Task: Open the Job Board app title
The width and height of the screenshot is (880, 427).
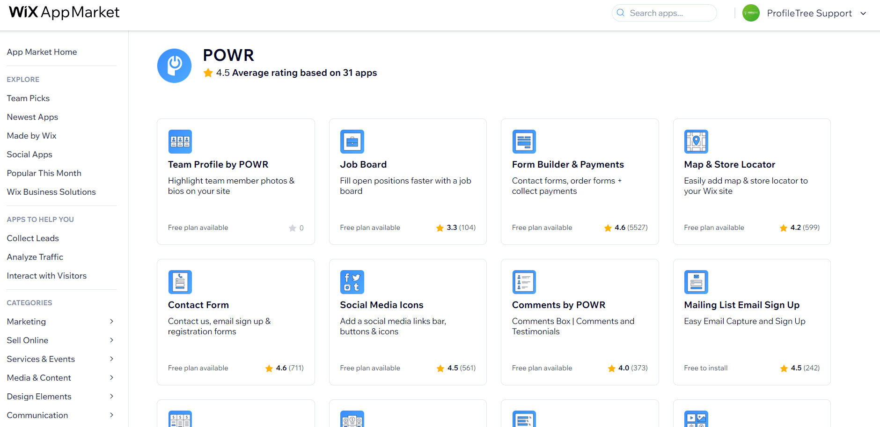Action: pyautogui.click(x=363, y=164)
